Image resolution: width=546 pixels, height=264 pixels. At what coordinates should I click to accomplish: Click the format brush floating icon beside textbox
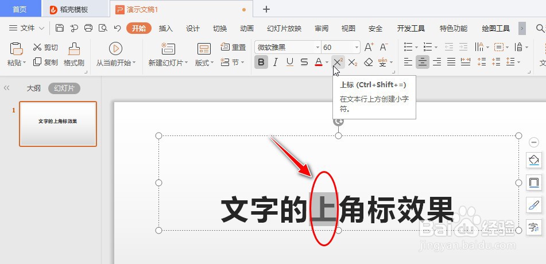533,205
